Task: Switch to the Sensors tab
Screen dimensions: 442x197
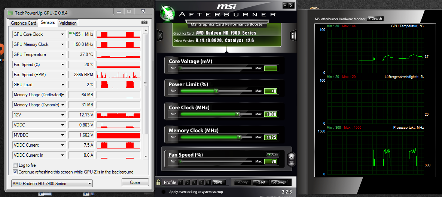Action: pyautogui.click(x=48, y=22)
